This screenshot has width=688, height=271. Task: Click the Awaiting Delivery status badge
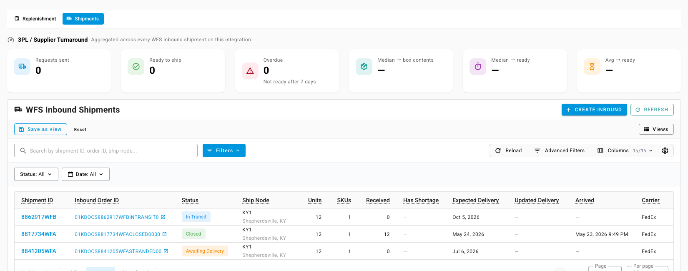(205, 251)
